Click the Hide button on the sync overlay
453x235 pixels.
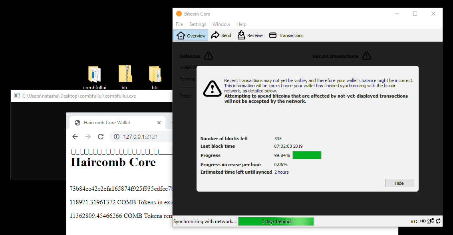[x=399, y=183]
